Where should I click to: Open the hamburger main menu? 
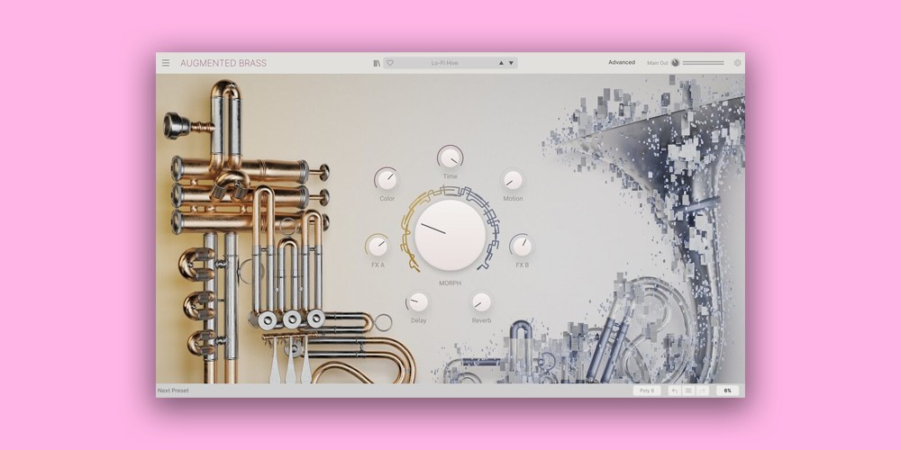point(166,63)
